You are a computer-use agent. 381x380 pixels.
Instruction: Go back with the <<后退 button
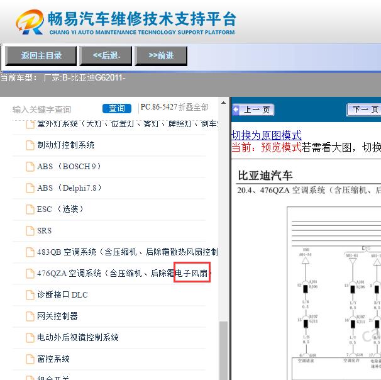click(106, 55)
